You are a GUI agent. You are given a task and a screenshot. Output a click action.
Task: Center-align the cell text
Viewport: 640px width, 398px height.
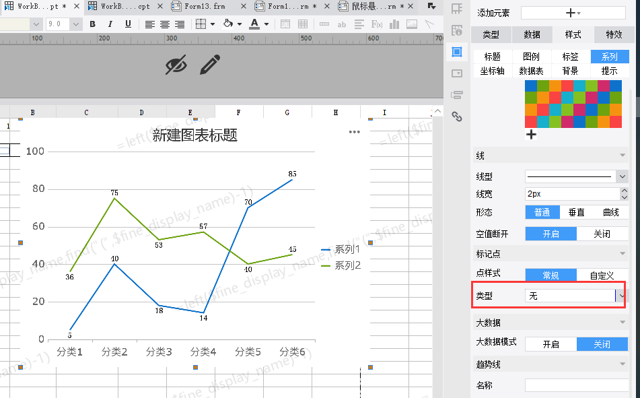(x=164, y=24)
